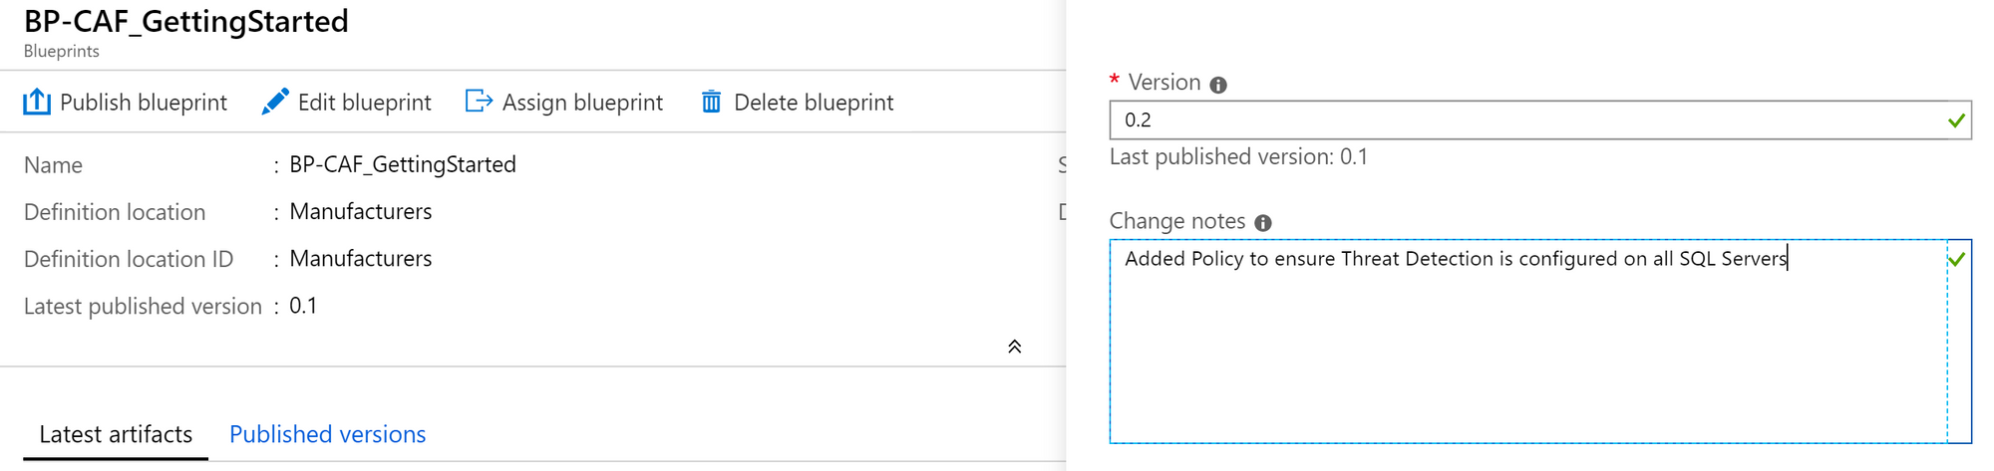Click the green checkmark in Version field
Screen dimensions: 1994x471
coord(1956,120)
